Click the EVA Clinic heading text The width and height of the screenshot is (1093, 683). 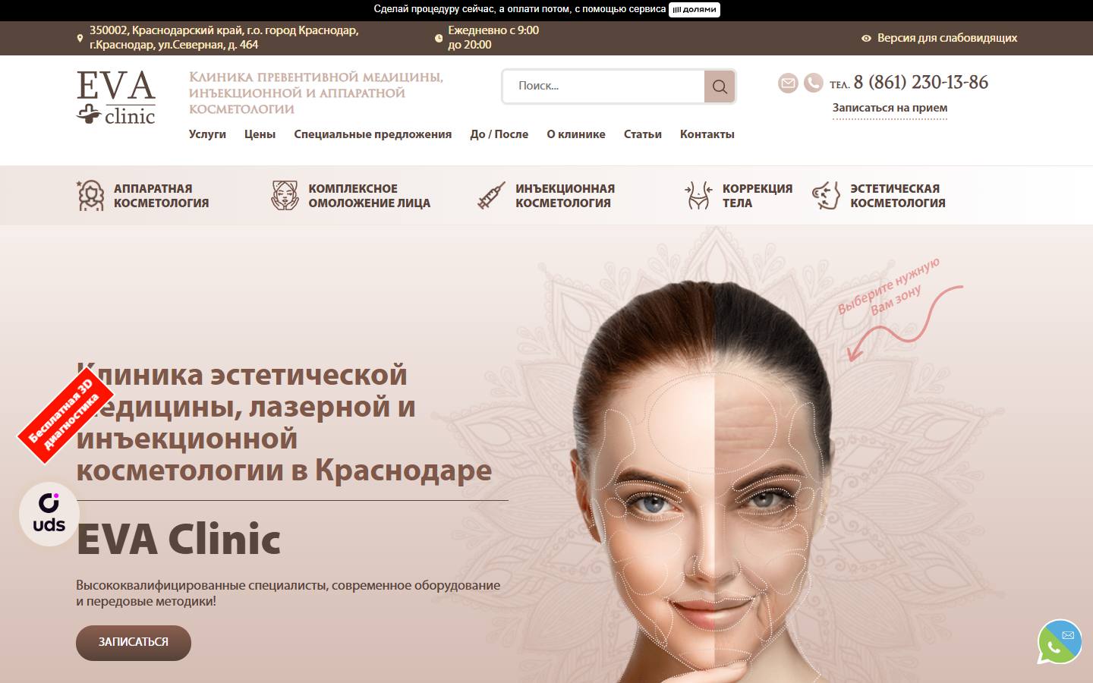point(178,540)
